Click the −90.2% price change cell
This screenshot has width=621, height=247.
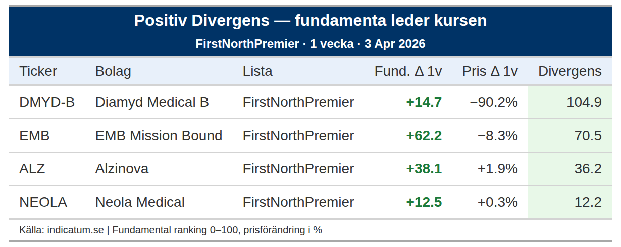coord(493,102)
